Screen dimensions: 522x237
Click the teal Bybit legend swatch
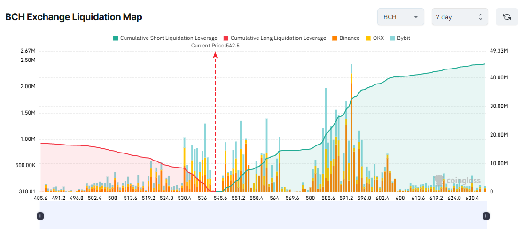(393, 38)
